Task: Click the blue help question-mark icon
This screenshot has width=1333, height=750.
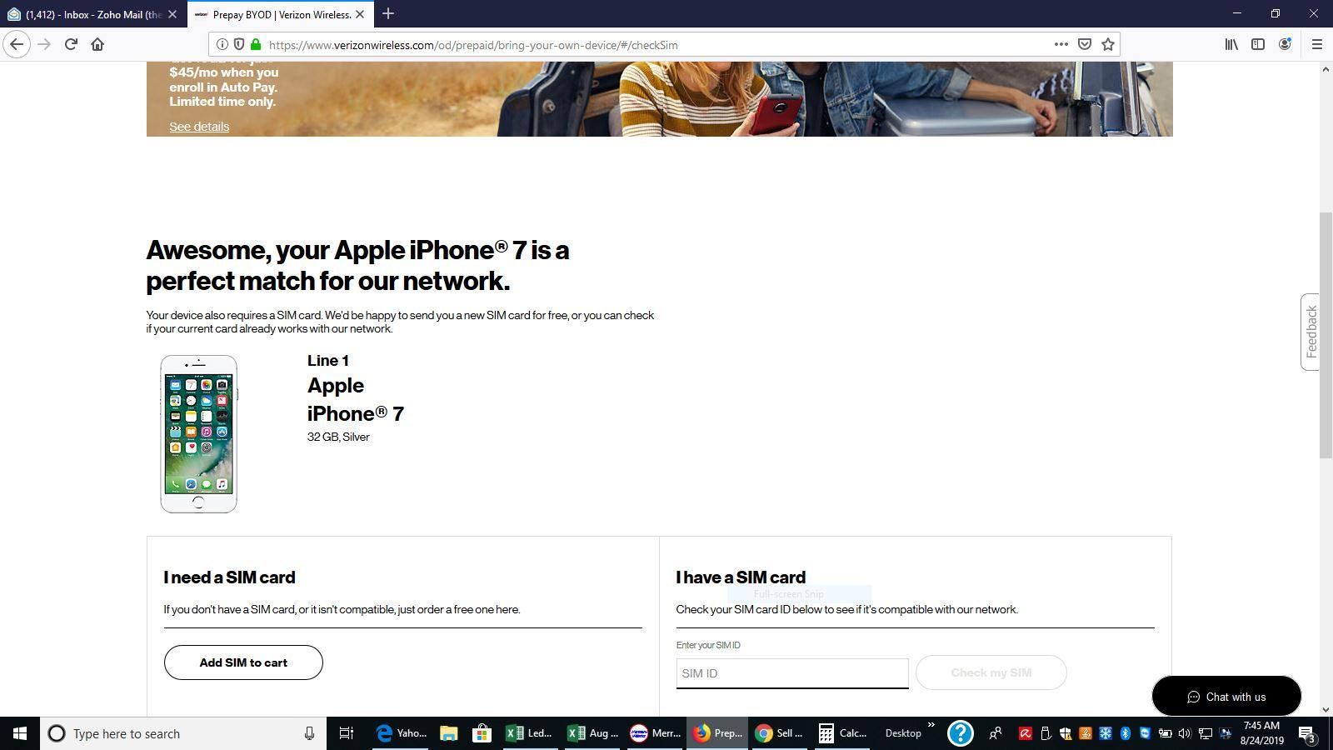Action: [961, 733]
